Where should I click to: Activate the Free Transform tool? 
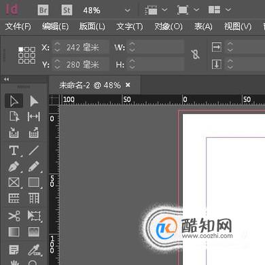point(34,215)
